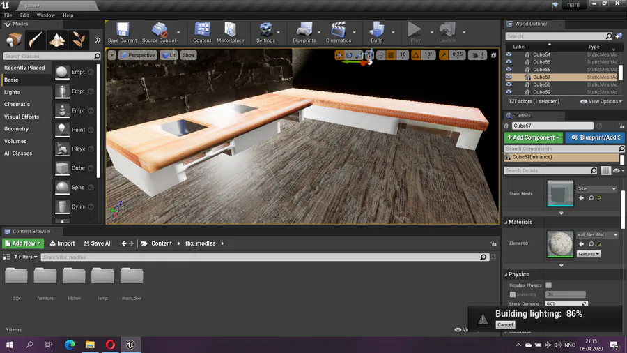Use selected asset arrow for Static Mesh
This screenshot has width=627, height=353.
(582, 197)
